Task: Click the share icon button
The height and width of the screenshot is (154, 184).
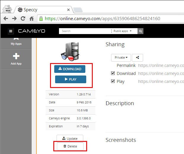Action: click(137, 58)
